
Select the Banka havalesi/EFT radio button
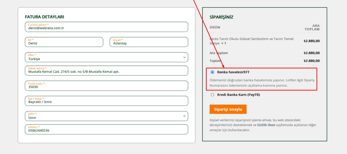[x=212, y=72]
